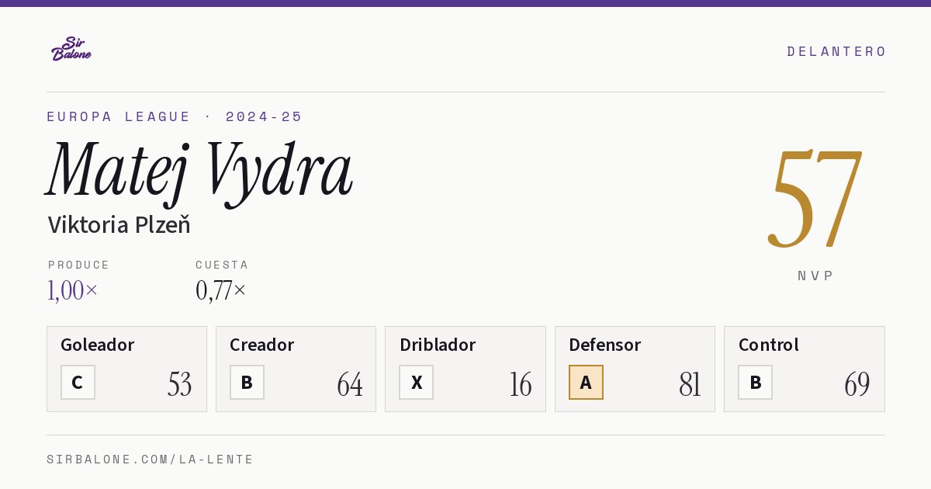This screenshot has width=931, height=489.
Task: Open the Goleador stat card
Action: (x=126, y=369)
